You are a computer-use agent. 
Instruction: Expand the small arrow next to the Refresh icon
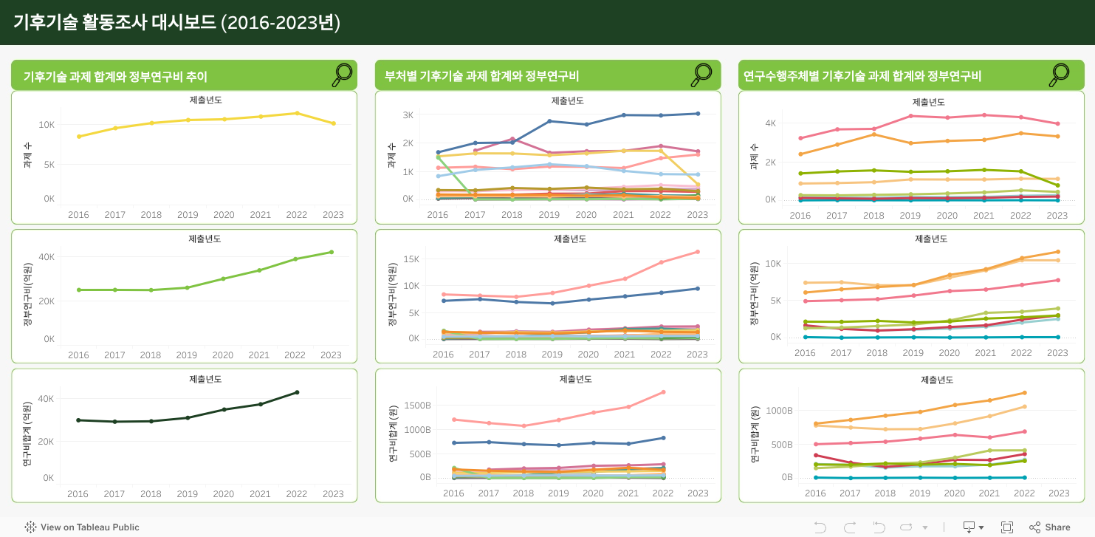click(x=925, y=527)
